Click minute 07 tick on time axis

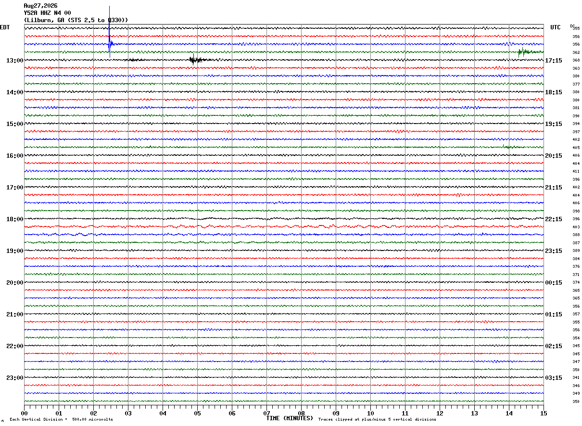266,413
